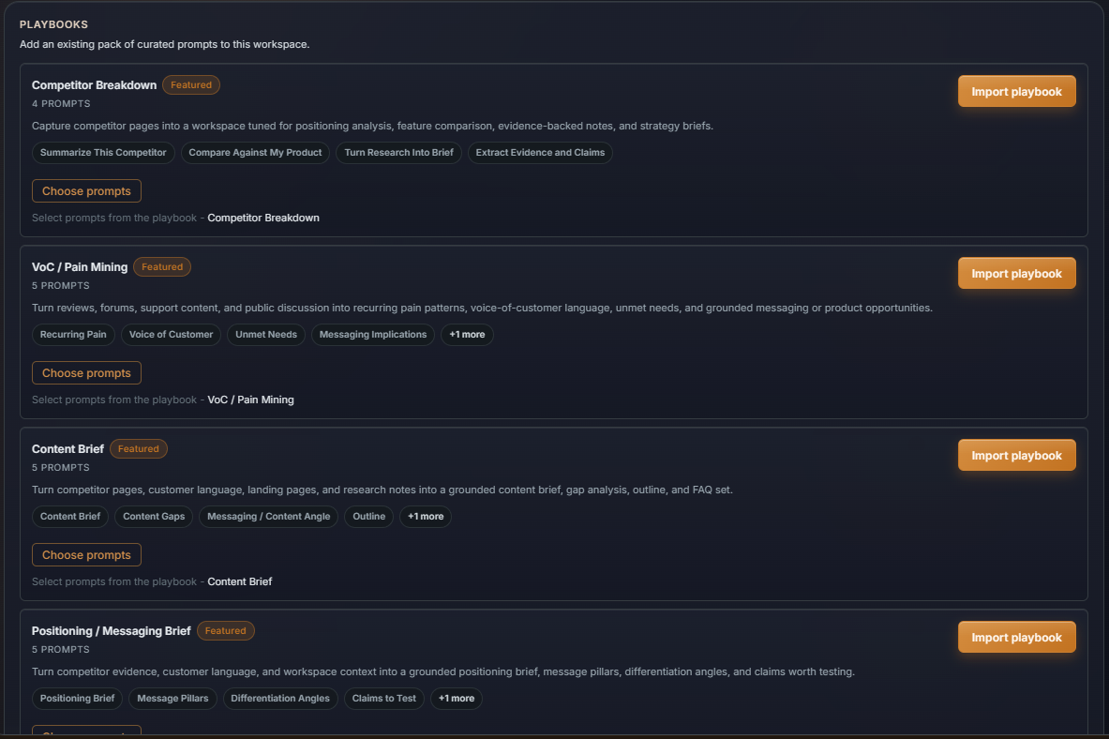Choose prompts from Competitor Breakdown
Screen dimensions: 1109x739
(86, 190)
